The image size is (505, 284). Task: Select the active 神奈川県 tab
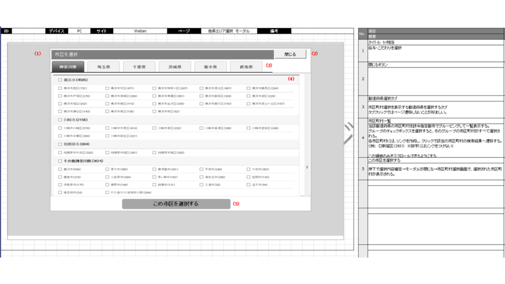coord(68,67)
